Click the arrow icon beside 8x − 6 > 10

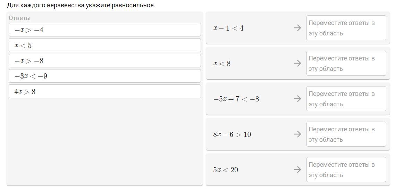point(298,134)
